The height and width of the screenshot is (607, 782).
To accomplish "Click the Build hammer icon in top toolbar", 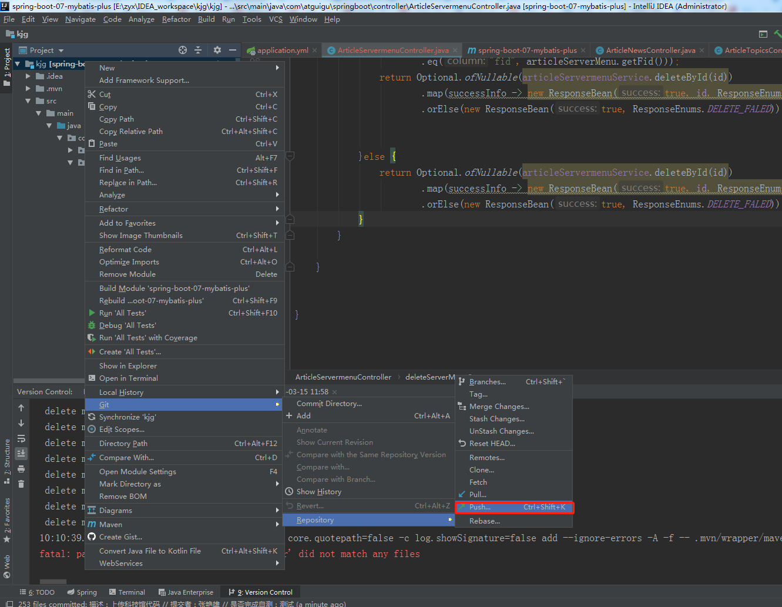I will tap(777, 34).
